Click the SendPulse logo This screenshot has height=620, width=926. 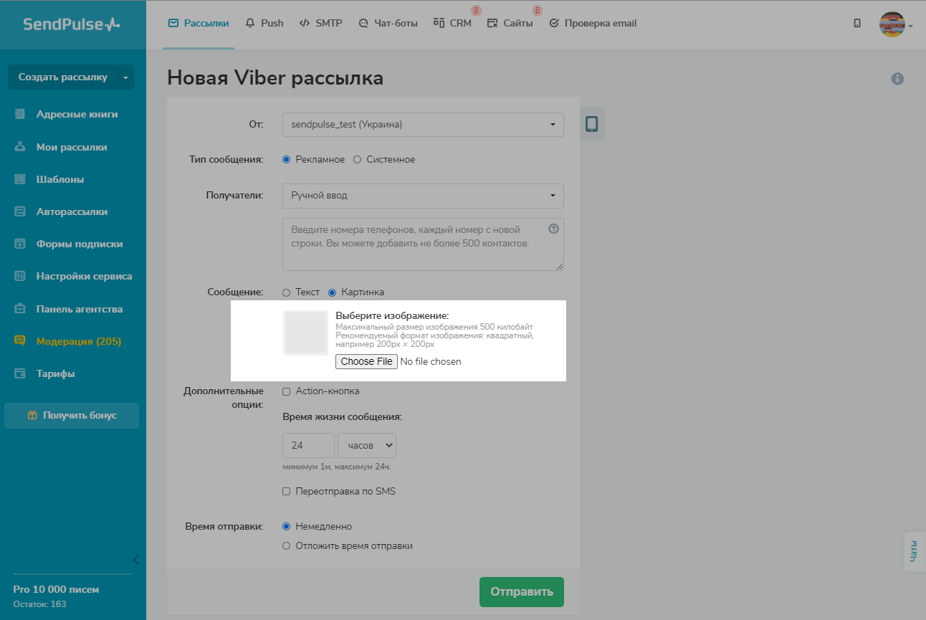pos(72,24)
